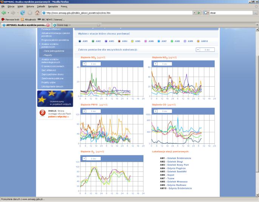Reload the page with the refresh icon

tap(23, 13)
